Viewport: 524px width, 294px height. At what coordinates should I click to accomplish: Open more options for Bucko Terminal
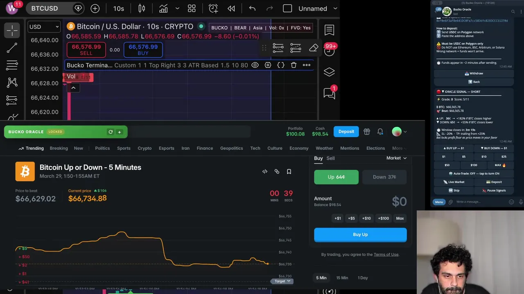[x=307, y=65]
